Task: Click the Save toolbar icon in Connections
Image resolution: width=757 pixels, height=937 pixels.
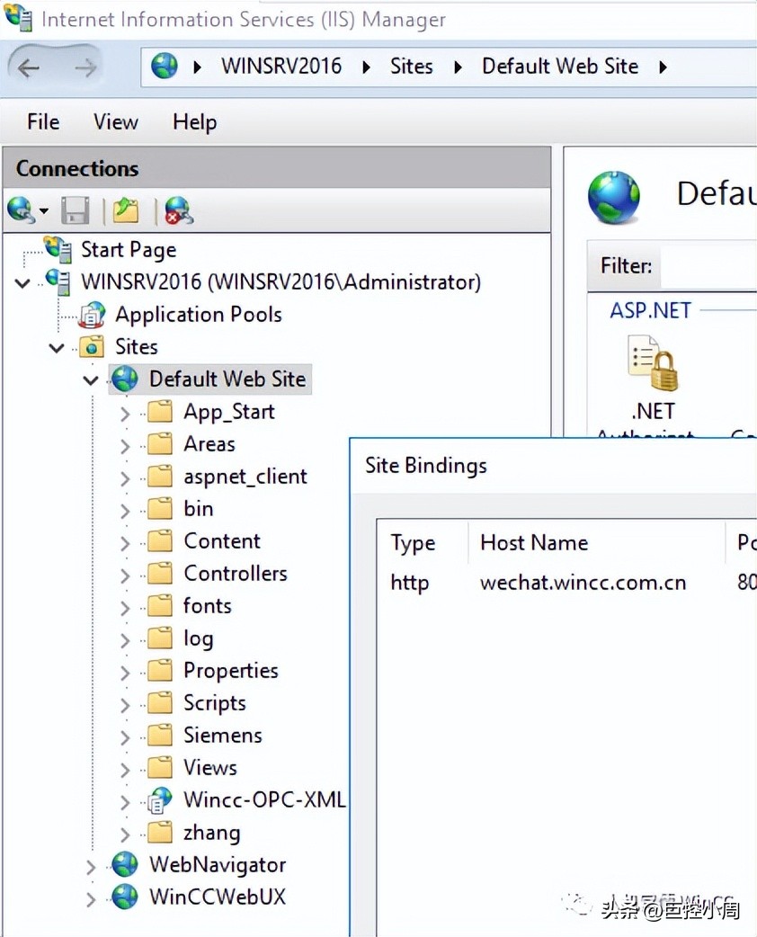Action: click(x=76, y=210)
